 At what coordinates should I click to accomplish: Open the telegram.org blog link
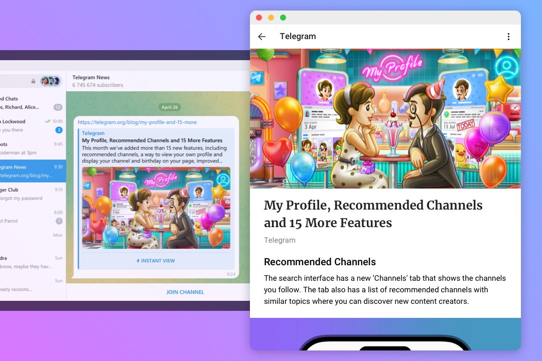(x=137, y=122)
